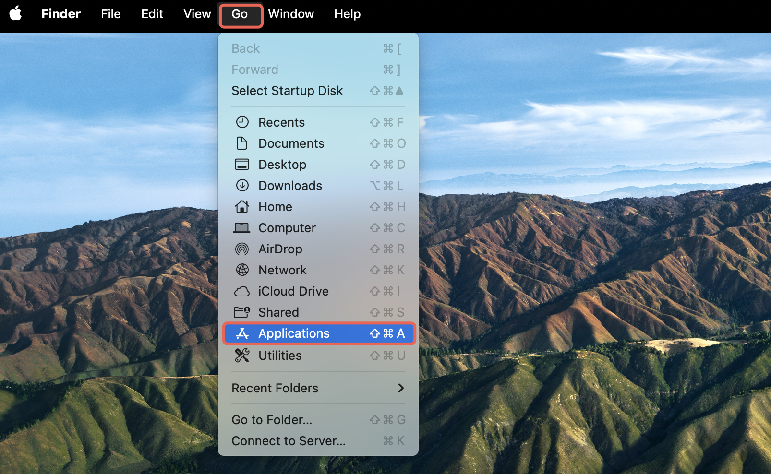771x474 pixels.
Task: Select the Computer label in Go menu
Action: (x=287, y=228)
